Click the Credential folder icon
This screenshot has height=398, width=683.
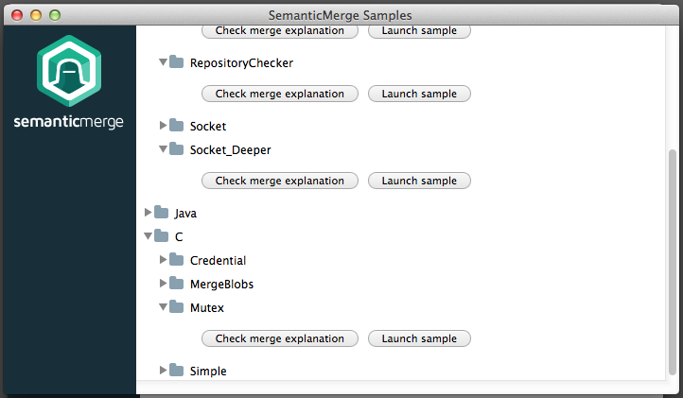pos(176,260)
